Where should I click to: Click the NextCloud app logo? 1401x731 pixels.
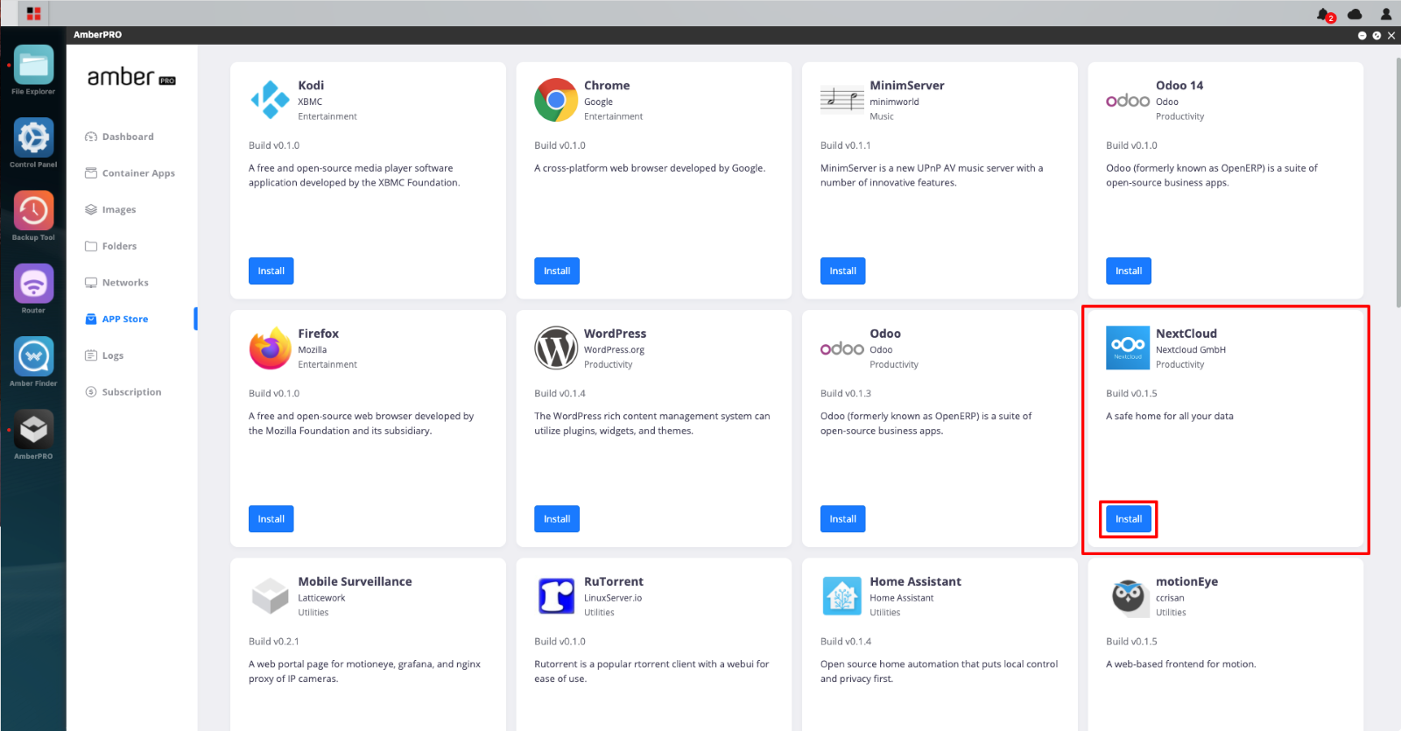[x=1128, y=348]
